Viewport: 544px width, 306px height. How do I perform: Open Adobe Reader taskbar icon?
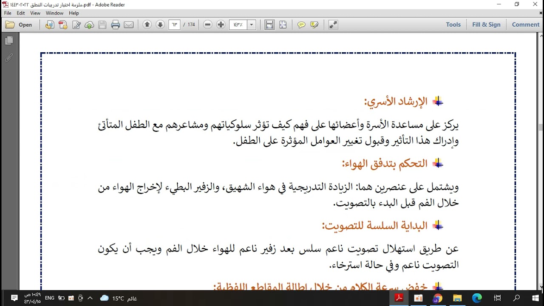(399, 298)
